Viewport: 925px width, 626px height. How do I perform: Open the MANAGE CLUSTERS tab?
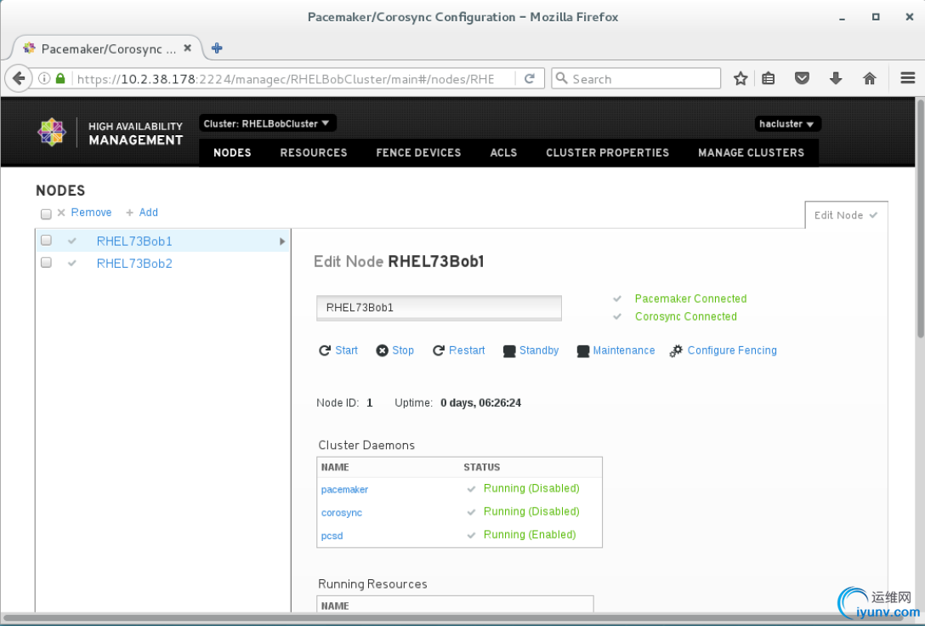[x=751, y=152]
